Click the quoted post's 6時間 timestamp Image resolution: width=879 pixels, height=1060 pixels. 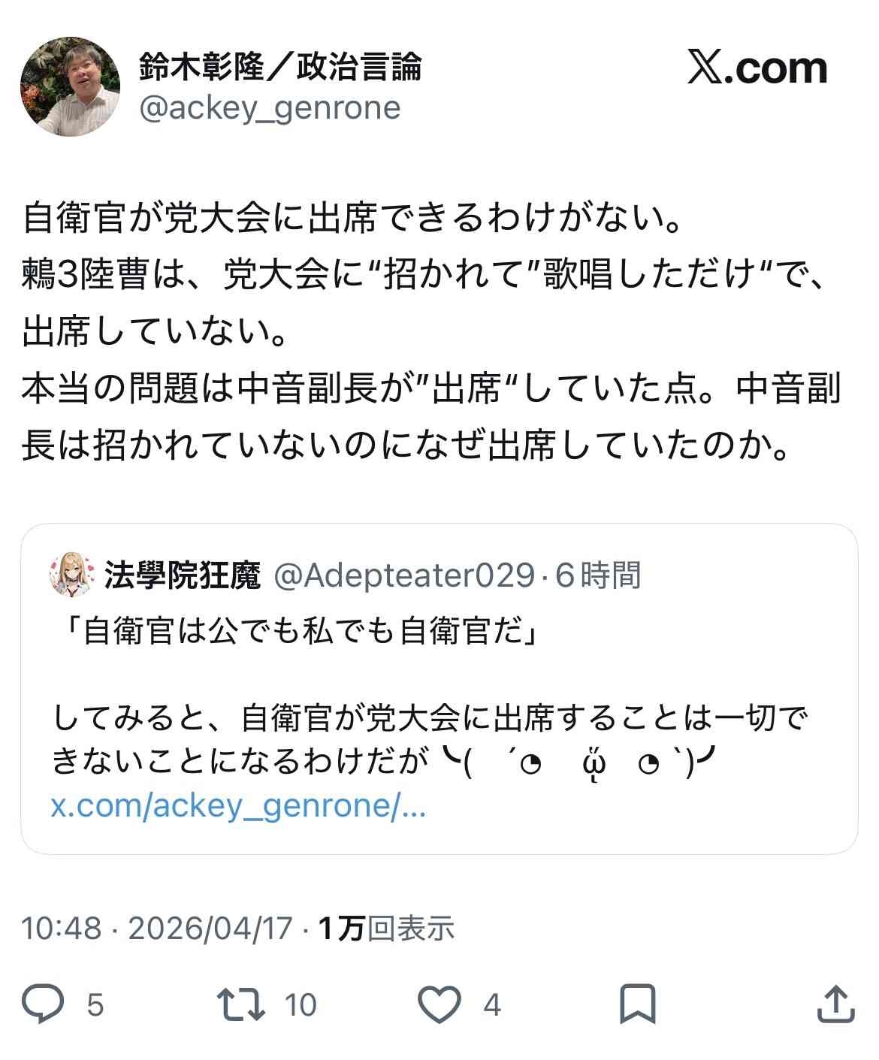(598, 576)
